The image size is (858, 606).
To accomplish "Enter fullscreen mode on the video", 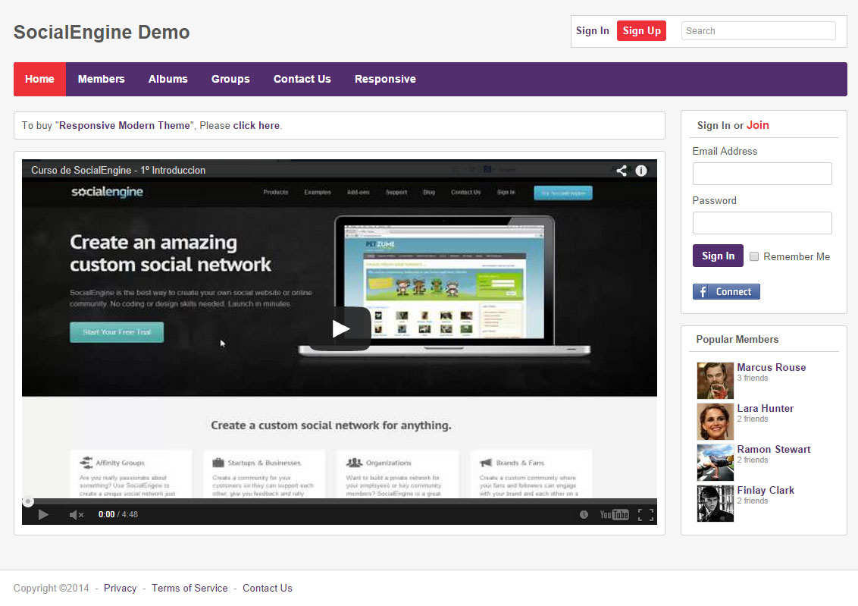I will (645, 515).
